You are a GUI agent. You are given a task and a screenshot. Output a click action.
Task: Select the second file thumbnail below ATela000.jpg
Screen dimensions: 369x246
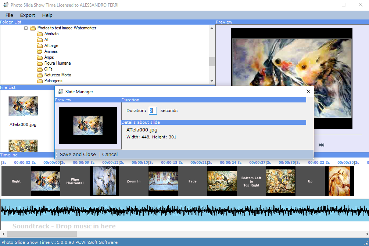point(23,145)
